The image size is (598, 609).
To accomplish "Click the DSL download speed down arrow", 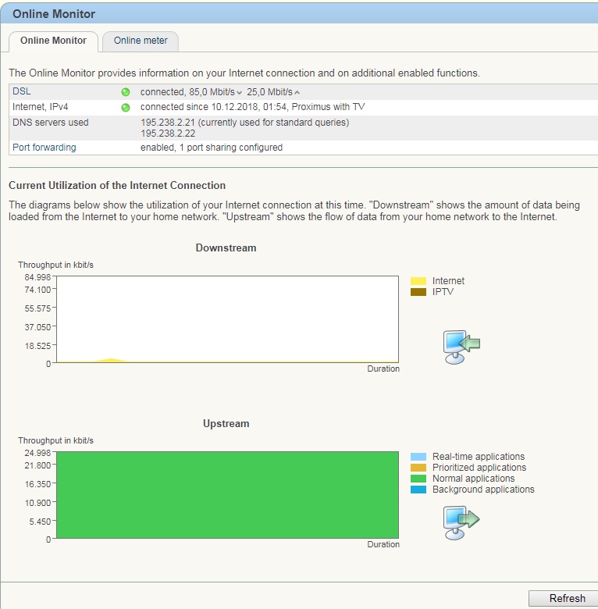I will click(x=240, y=93).
